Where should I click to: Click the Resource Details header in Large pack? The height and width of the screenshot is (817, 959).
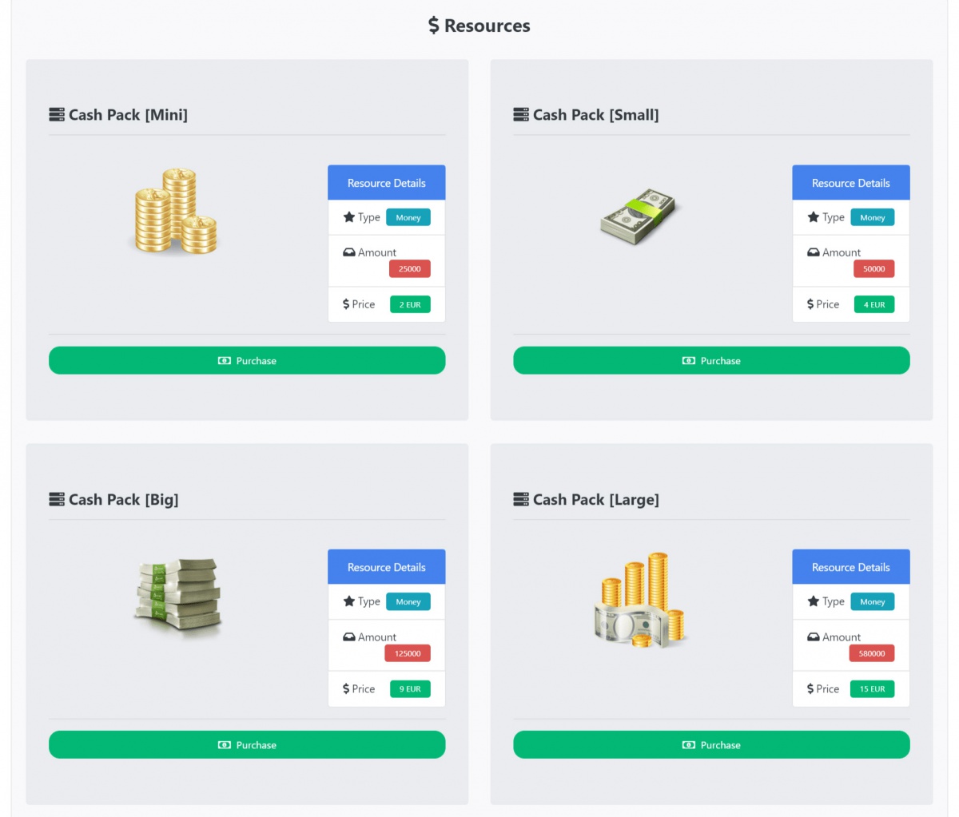pyautogui.click(x=850, y=567)
